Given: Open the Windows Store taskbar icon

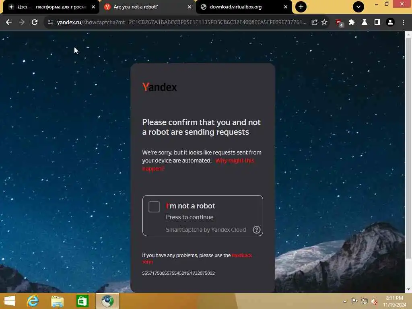Looking at the screenshot, I should coord(82,301).
